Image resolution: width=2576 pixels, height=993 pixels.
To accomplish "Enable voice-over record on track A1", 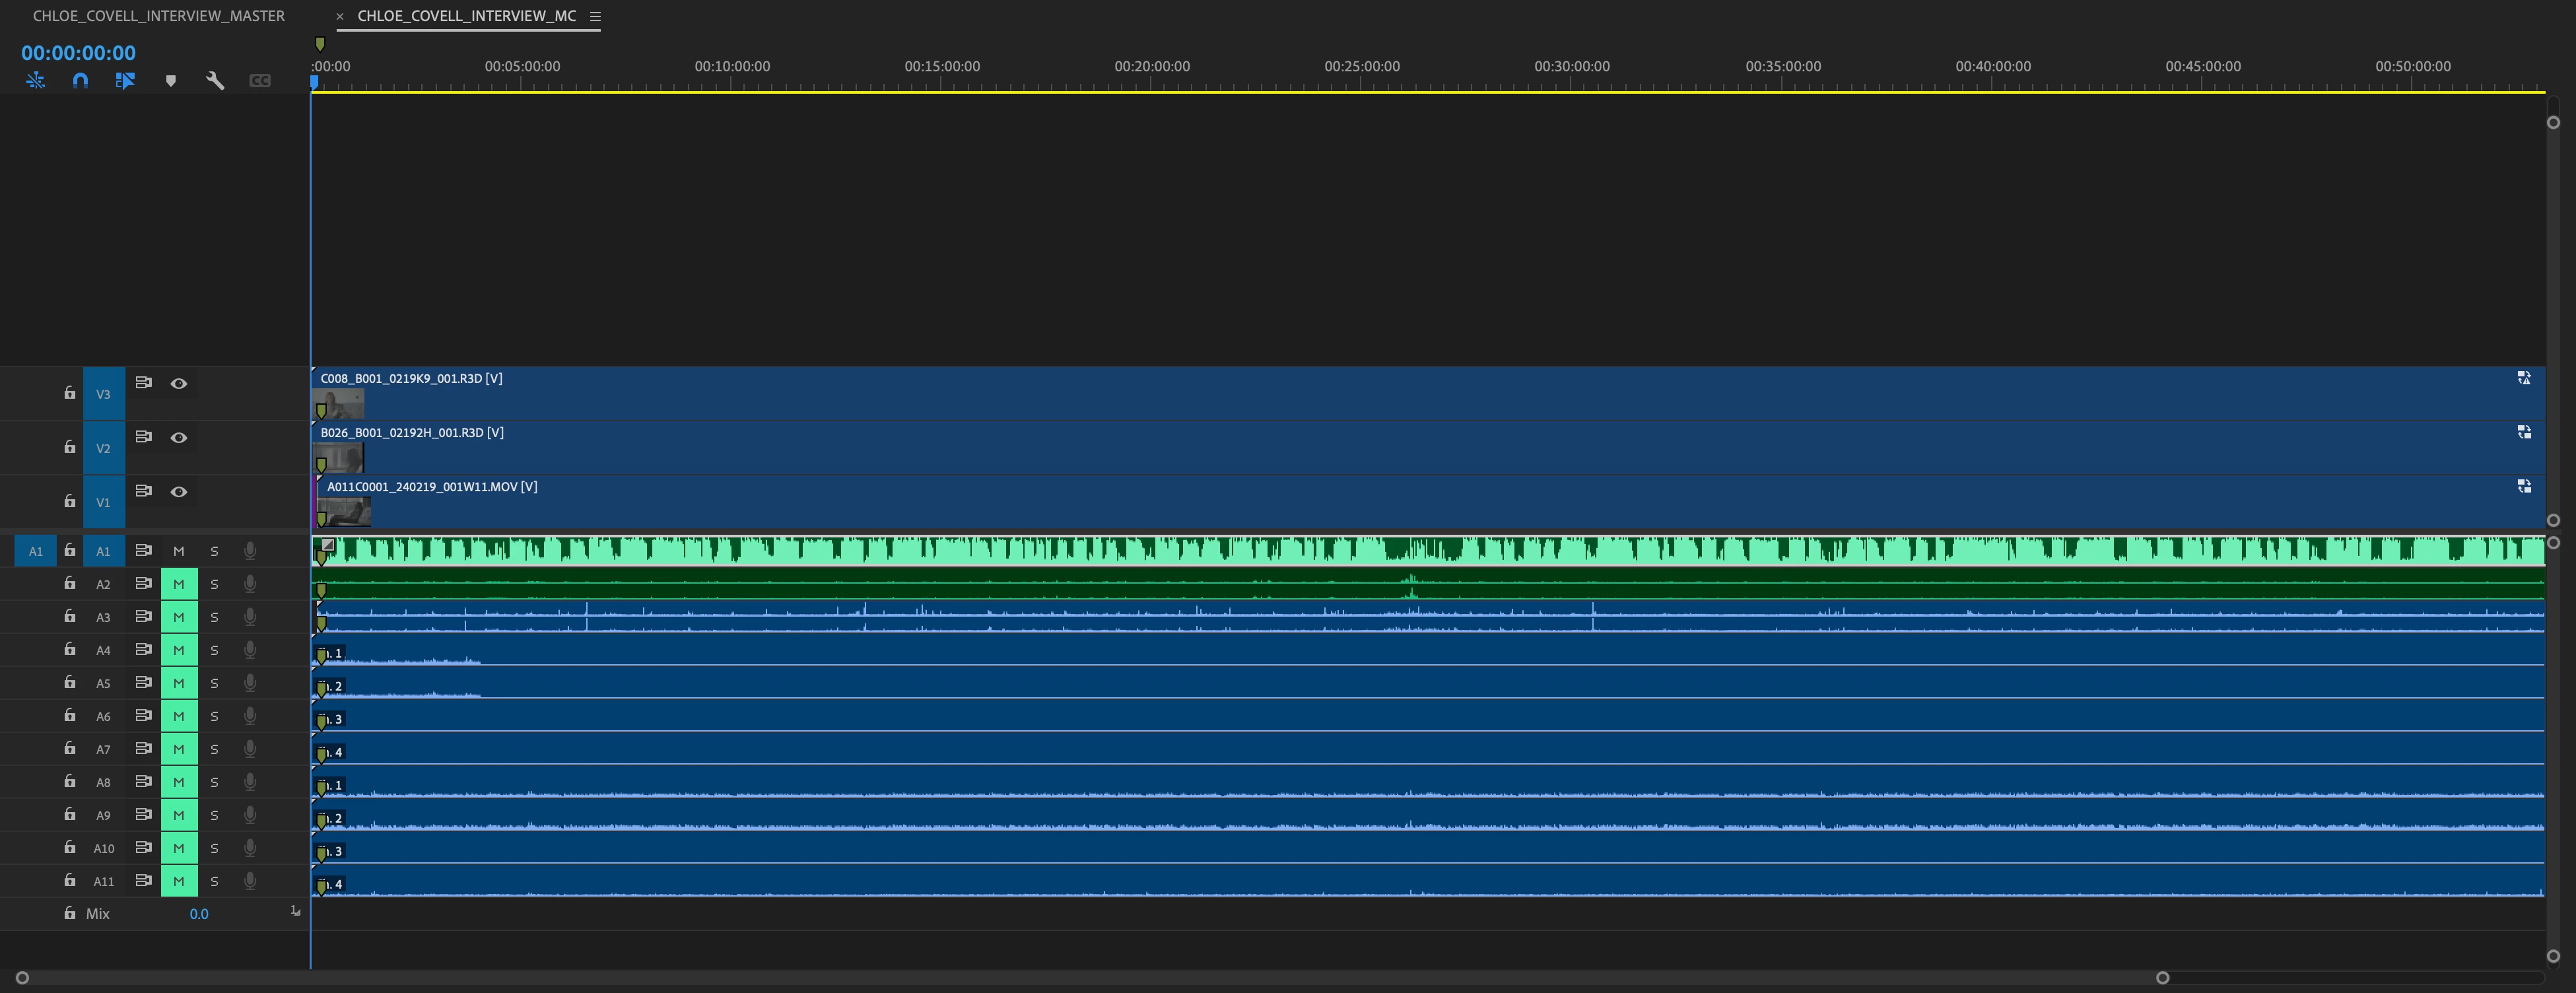I will [250, 550].
